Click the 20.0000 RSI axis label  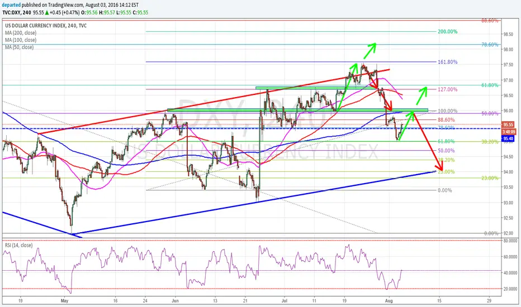(510, 289)
